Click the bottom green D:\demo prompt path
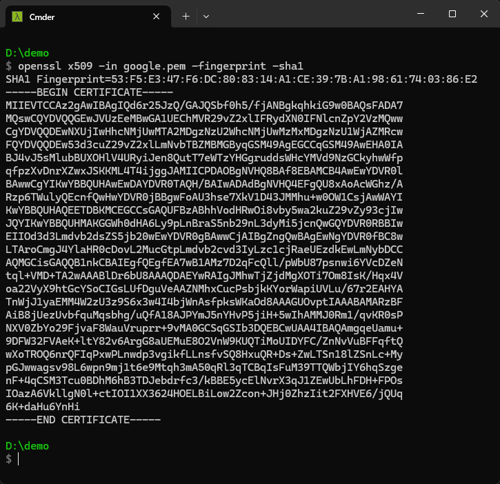 pyautogui.click(x=27, y=446)
